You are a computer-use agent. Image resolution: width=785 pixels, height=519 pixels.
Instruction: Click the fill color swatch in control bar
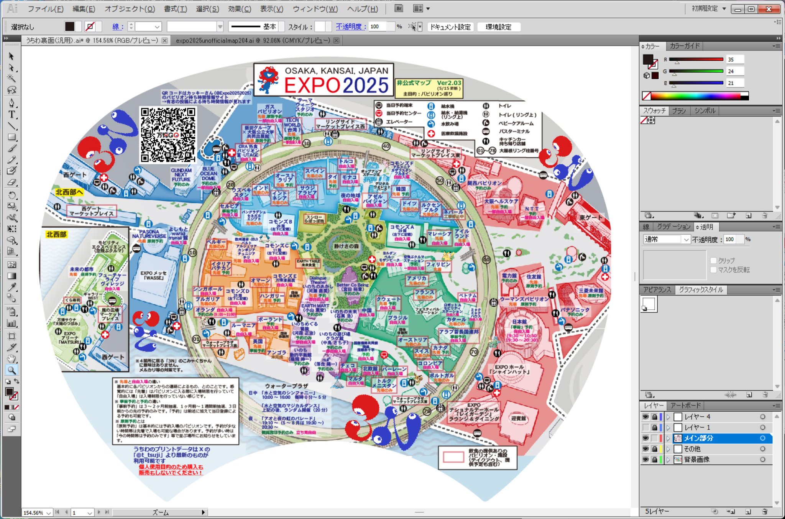(x=70, y=26)
